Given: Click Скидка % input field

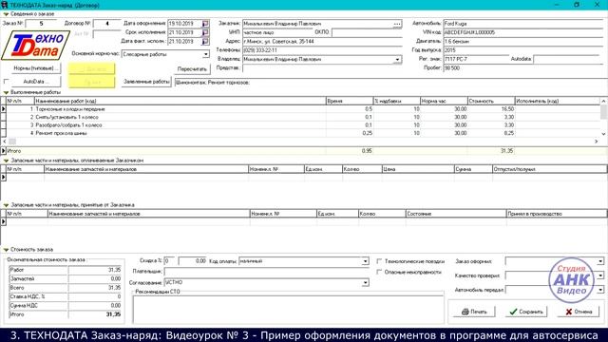Looking at the screenshot, I should (169, 261).
